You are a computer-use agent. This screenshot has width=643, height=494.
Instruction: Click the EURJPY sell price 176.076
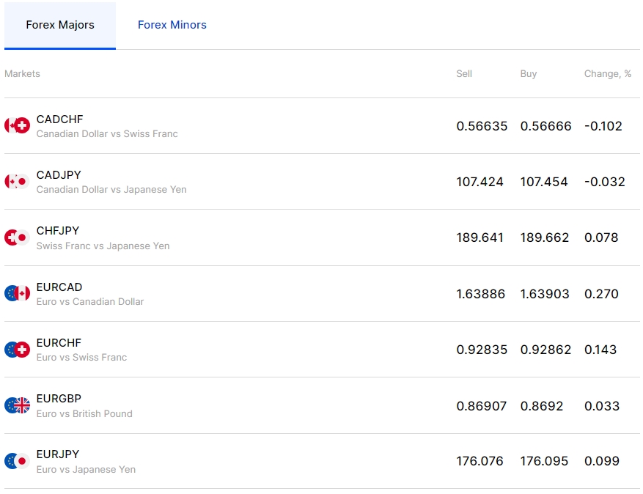[480, 461]
